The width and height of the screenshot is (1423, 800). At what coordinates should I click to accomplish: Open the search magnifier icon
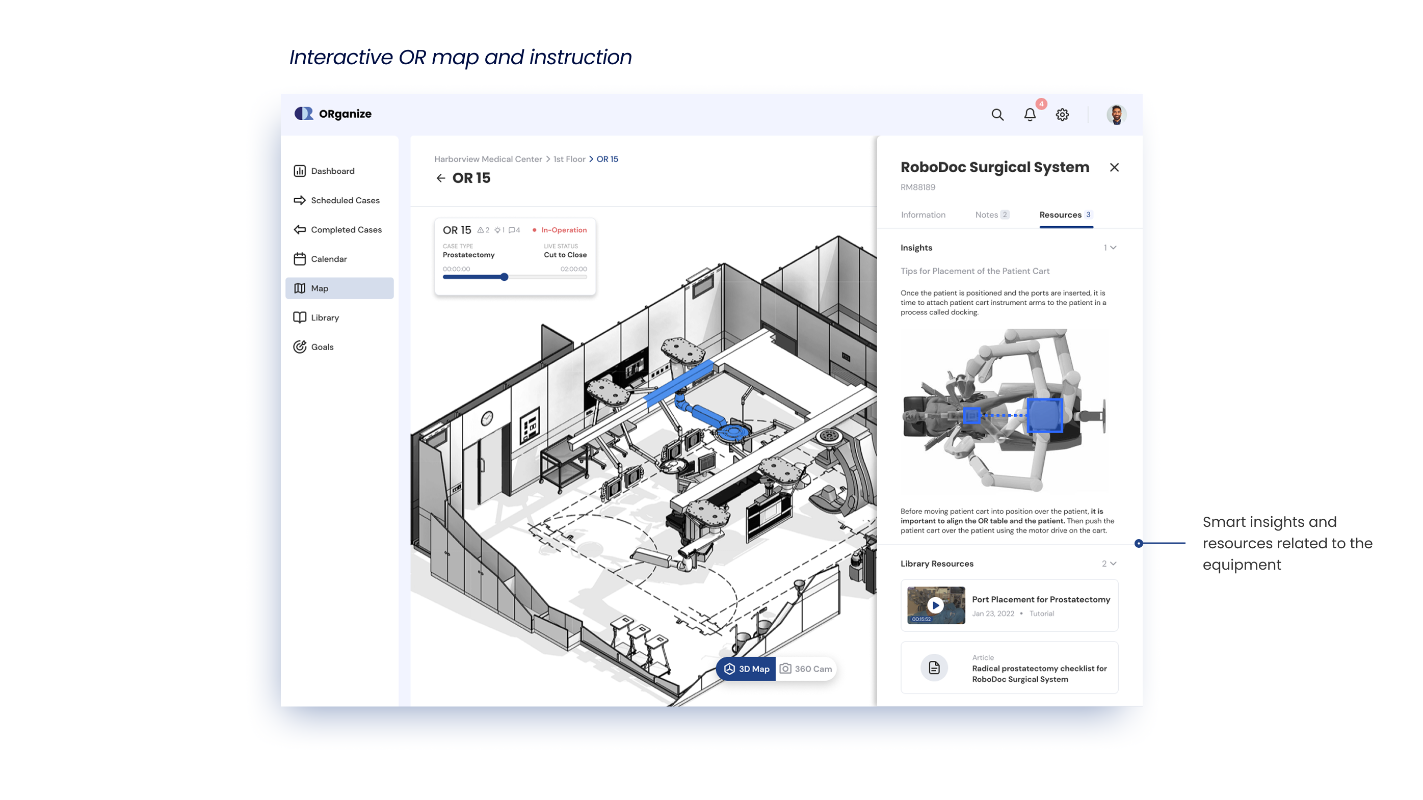coord(997,114)
